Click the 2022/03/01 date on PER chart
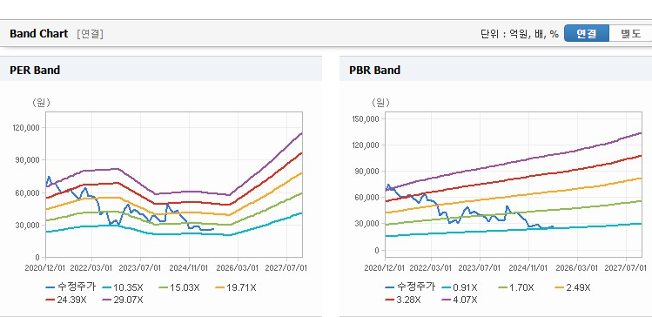 (x=91, y=267)
